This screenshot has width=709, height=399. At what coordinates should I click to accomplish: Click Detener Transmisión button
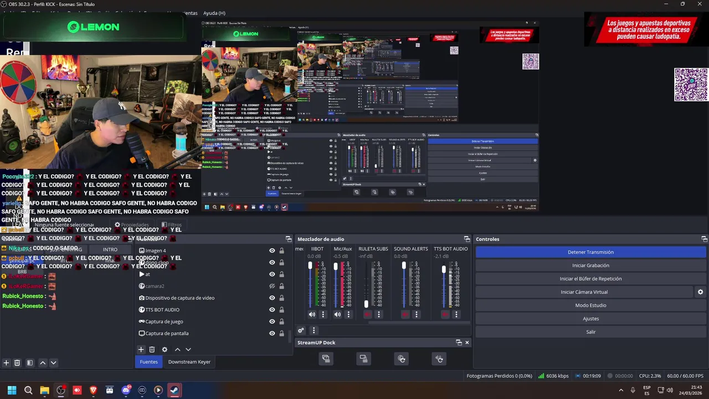pos(590,252)
